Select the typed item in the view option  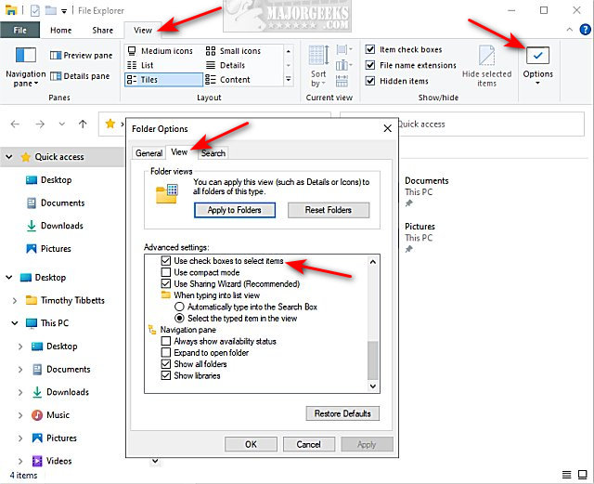point(179,319)
